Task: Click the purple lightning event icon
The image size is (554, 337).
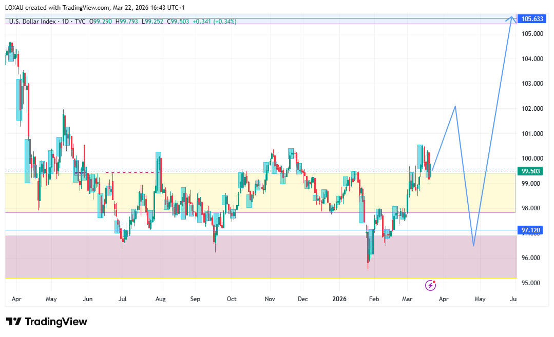Action: (431, 284)
